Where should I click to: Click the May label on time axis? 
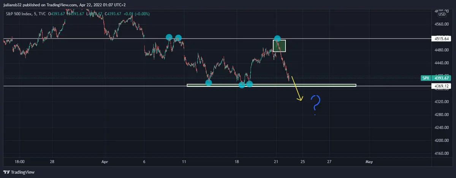tap(369, 162)
